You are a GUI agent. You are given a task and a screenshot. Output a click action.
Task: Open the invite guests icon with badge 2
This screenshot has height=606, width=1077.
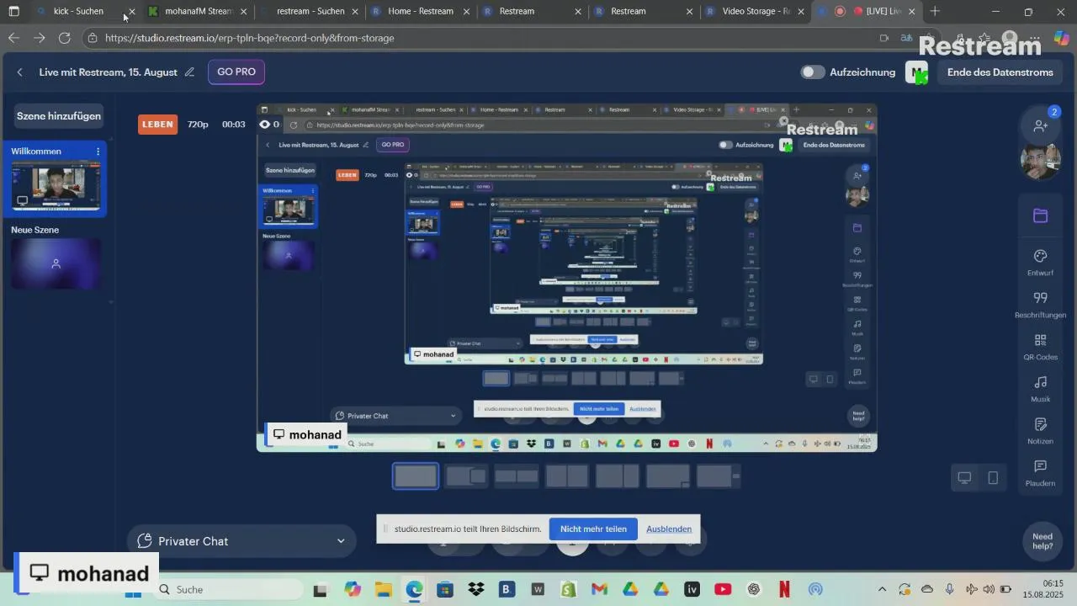[1041, 125]
